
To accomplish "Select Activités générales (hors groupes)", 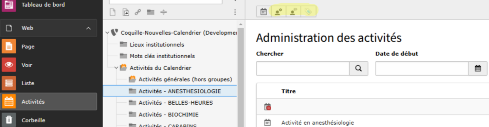I will (185, 79).
